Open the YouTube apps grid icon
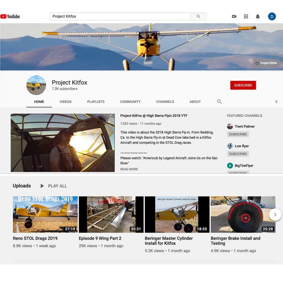The height and width of the screenshot is (283, 283). (246, 16)
